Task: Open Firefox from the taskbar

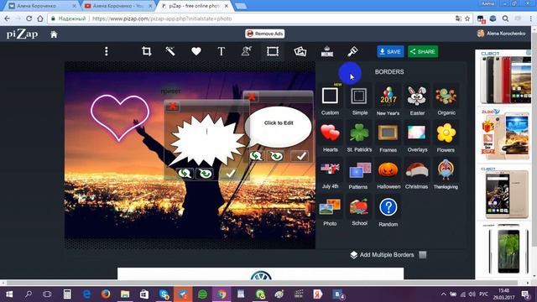Action: tap(106, 294)
